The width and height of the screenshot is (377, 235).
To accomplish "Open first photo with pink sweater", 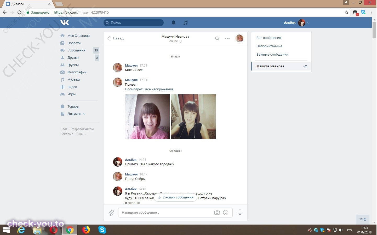I will tap(147, 116).
